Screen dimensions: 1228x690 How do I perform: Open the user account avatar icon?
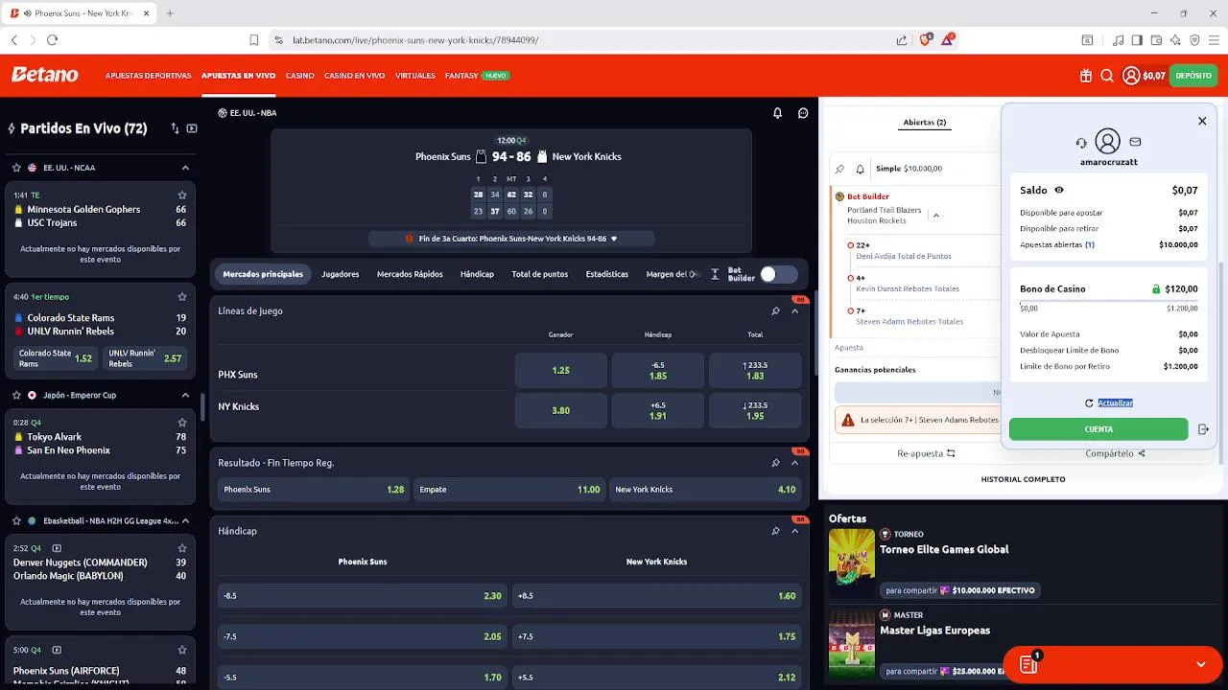point(1131,76)
